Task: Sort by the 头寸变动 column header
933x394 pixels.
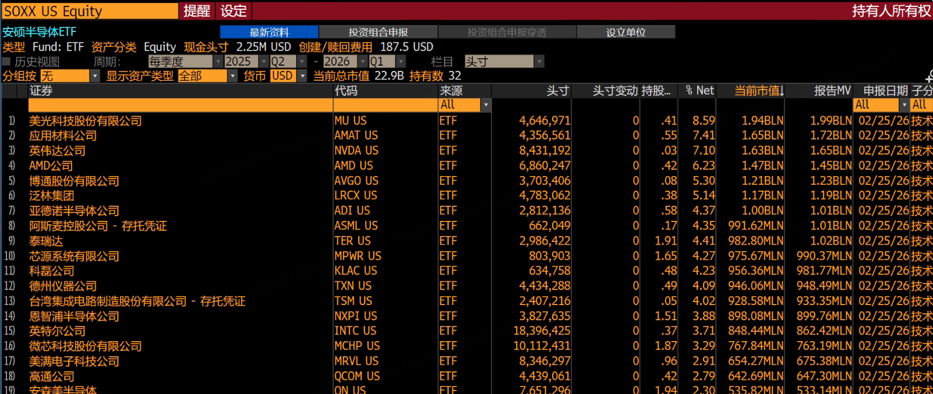Action: point(606,91)
